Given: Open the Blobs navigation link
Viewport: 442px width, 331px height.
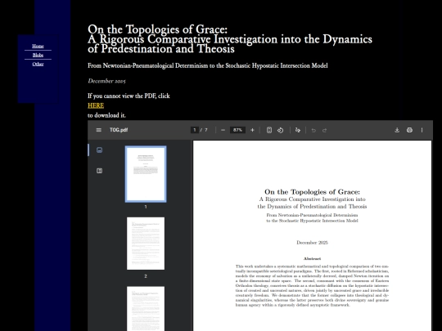Looking at the screenshot, I should [x=38, y=56].
